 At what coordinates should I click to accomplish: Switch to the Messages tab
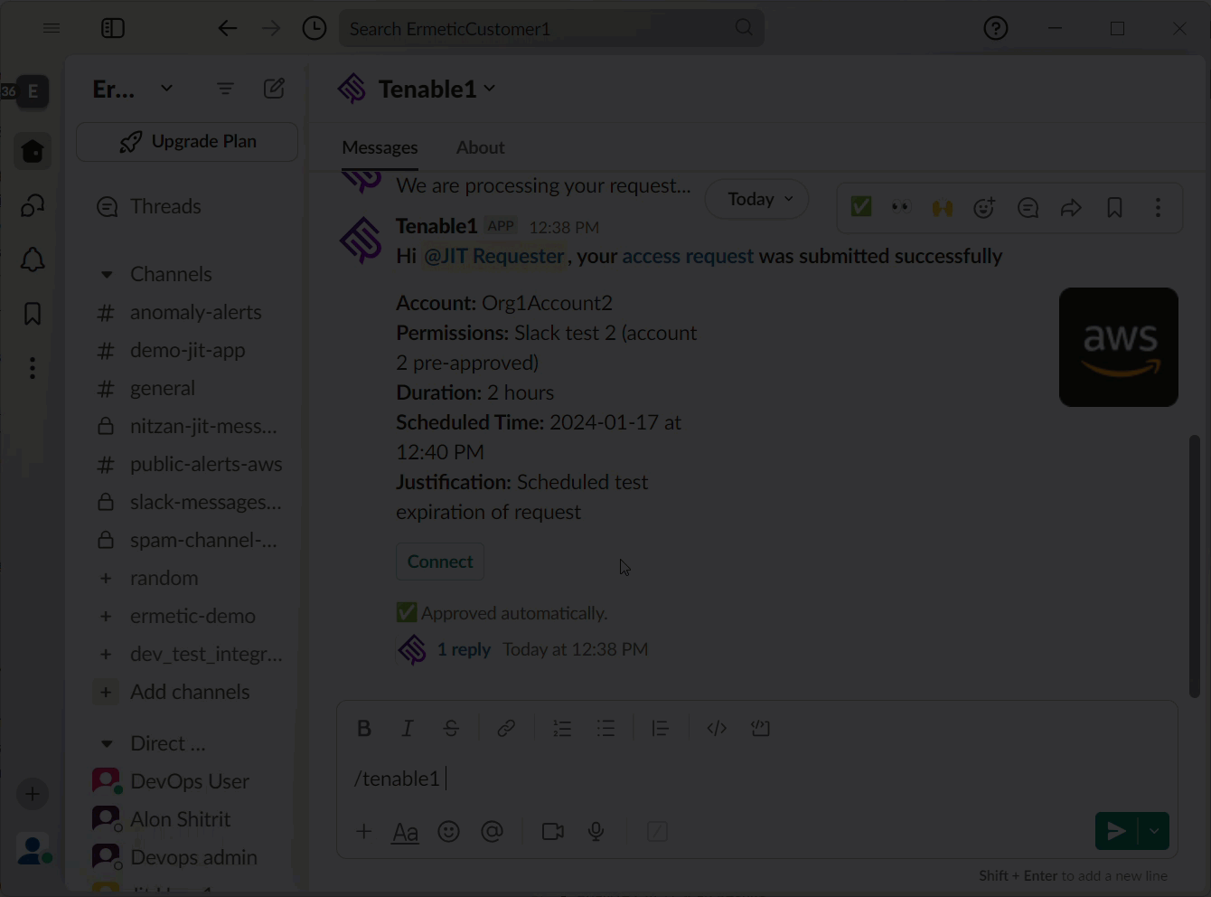pos(380,147)
